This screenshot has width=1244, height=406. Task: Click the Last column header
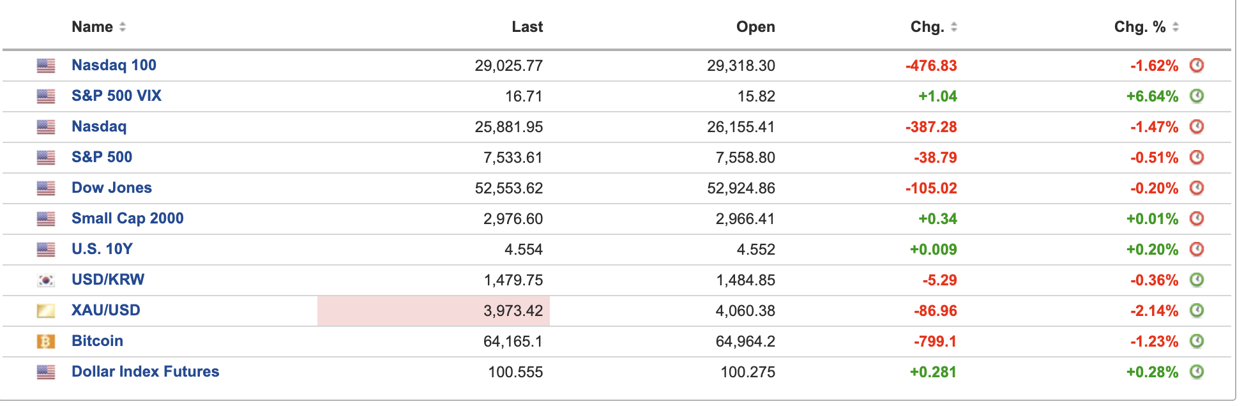point(527,27)
